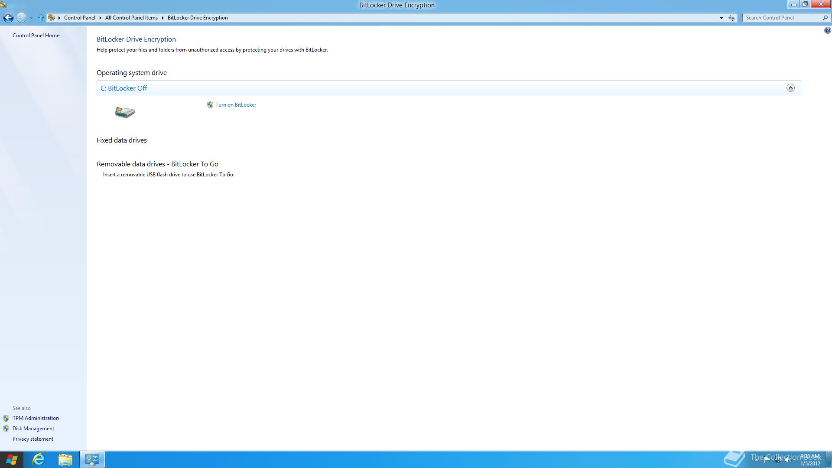
Task: Click the search magnifier icon
Action: click(825, 18)
